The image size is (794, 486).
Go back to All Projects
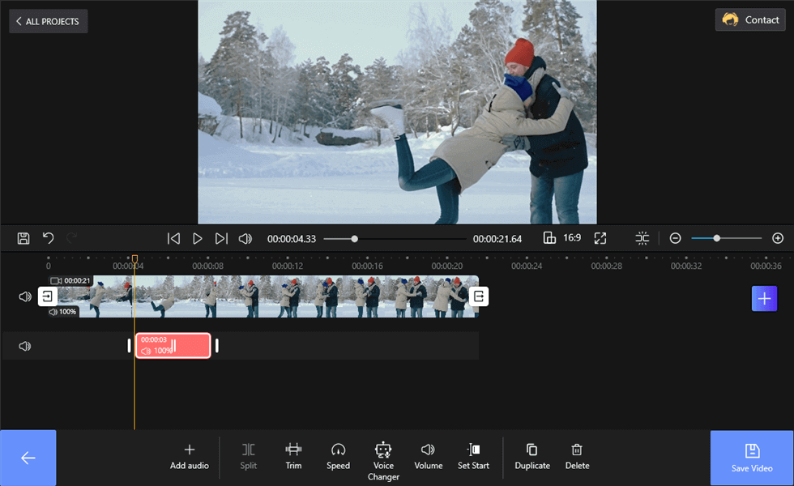48,21
